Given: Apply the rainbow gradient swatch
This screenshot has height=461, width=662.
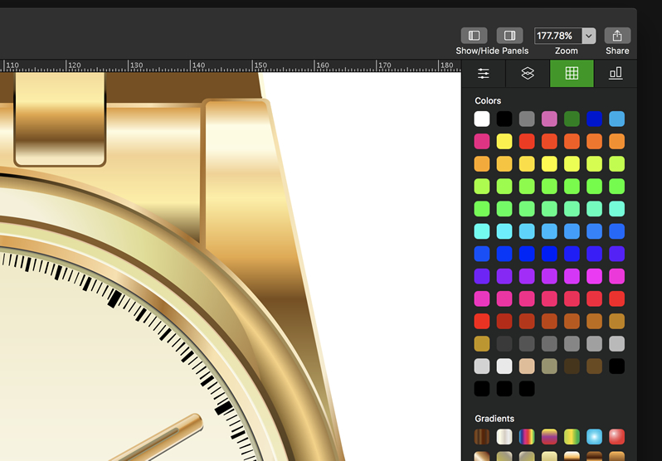Looking at the screenshot, I should [527, 436].
